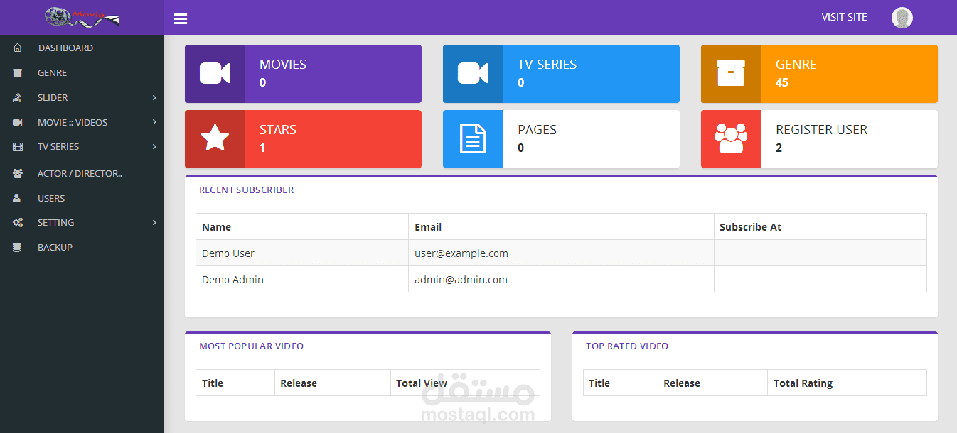This screenshot has width=957, height=433.
Task: Expand the Slider submenu arrow
Action: tap(154, 97)
